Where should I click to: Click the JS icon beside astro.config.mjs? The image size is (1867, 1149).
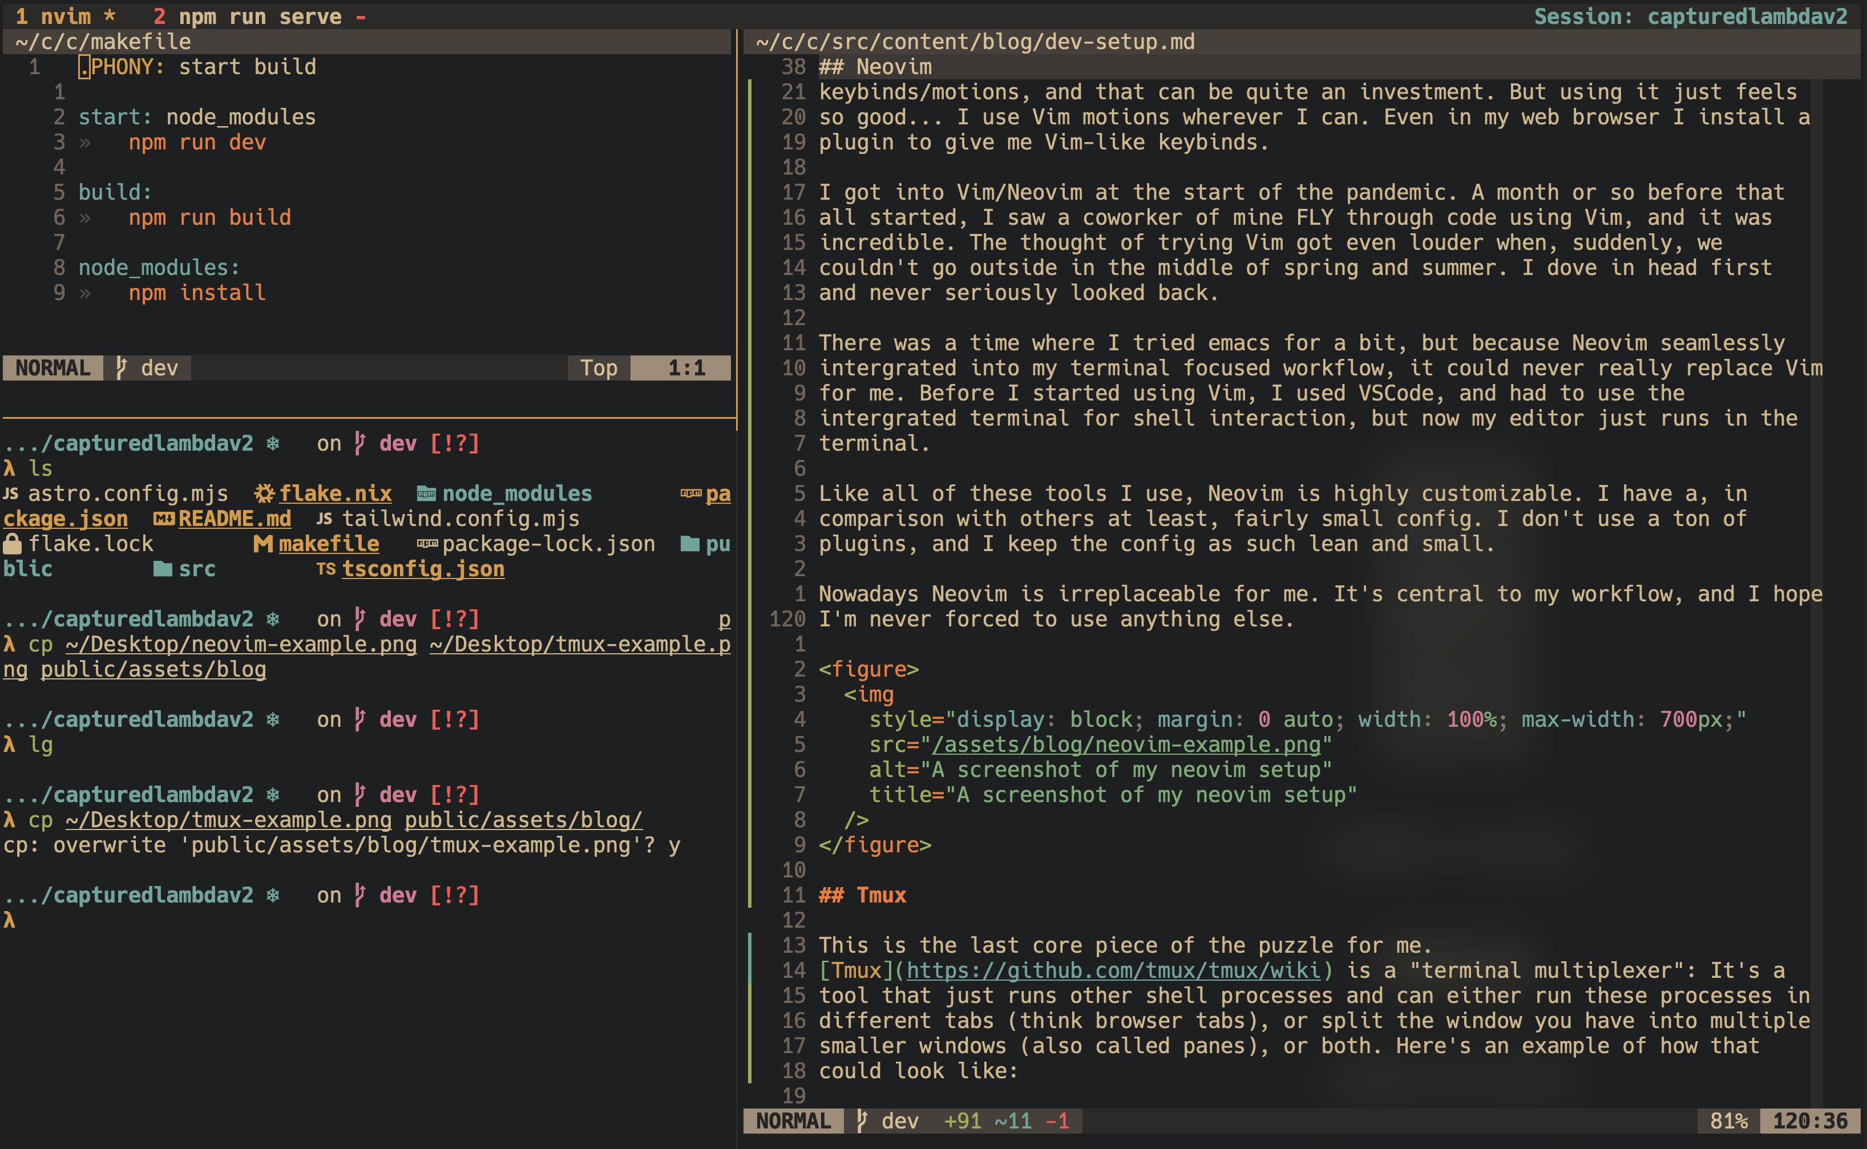pos(11,493)
